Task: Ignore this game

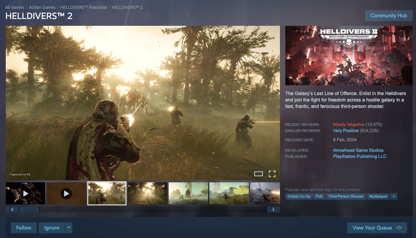Action: 52,228
